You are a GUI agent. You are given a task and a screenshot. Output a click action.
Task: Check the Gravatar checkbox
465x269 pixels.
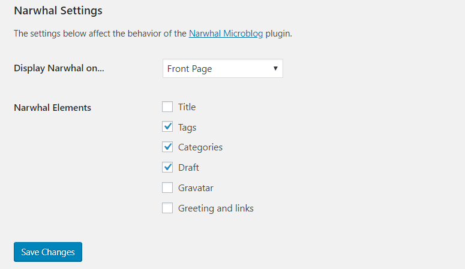pos(167,188)
